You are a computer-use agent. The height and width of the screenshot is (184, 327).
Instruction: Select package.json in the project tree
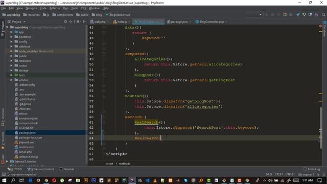point(27,133)
